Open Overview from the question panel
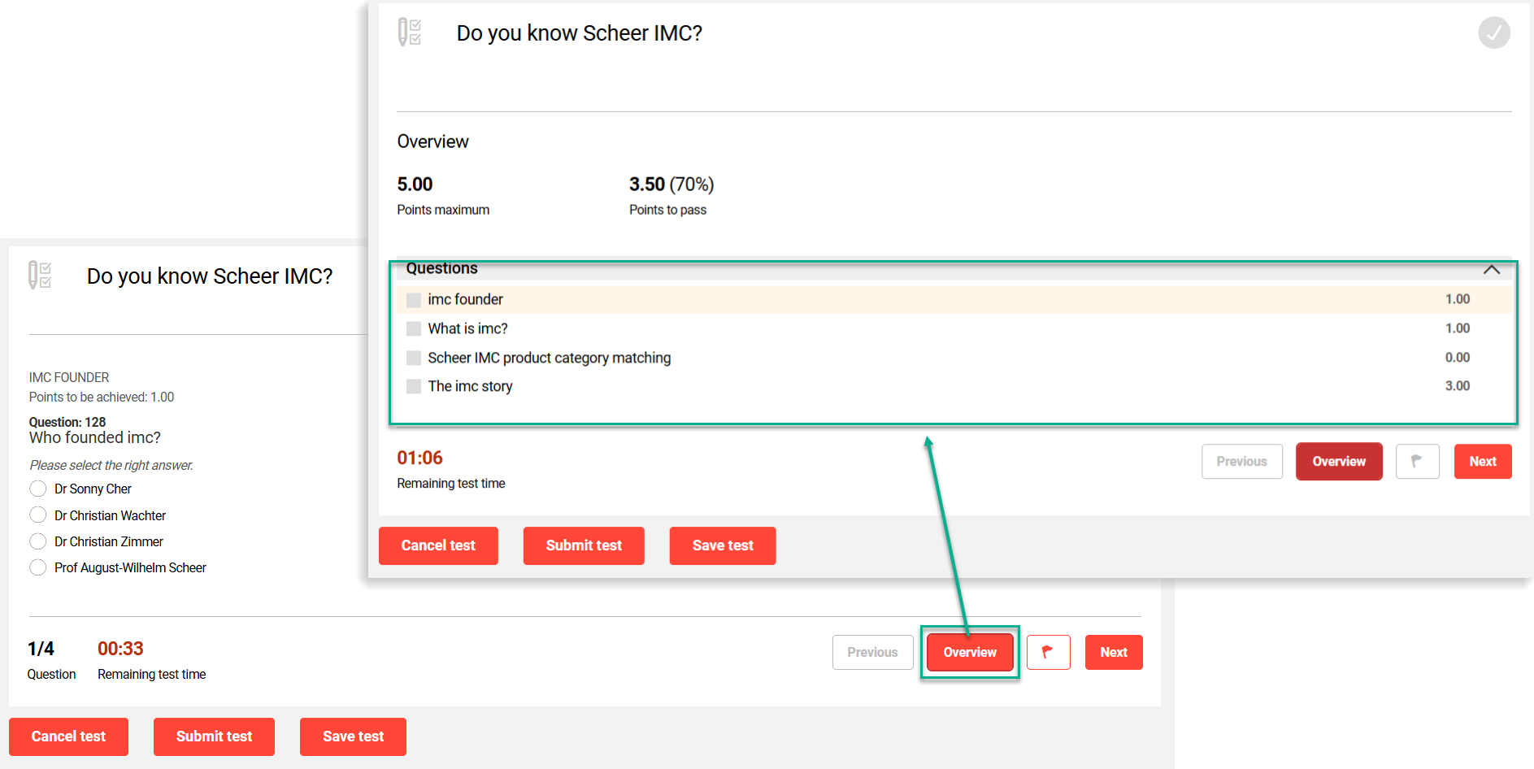This screenshot has height=769, width=1534. click(x=970, y=652)
